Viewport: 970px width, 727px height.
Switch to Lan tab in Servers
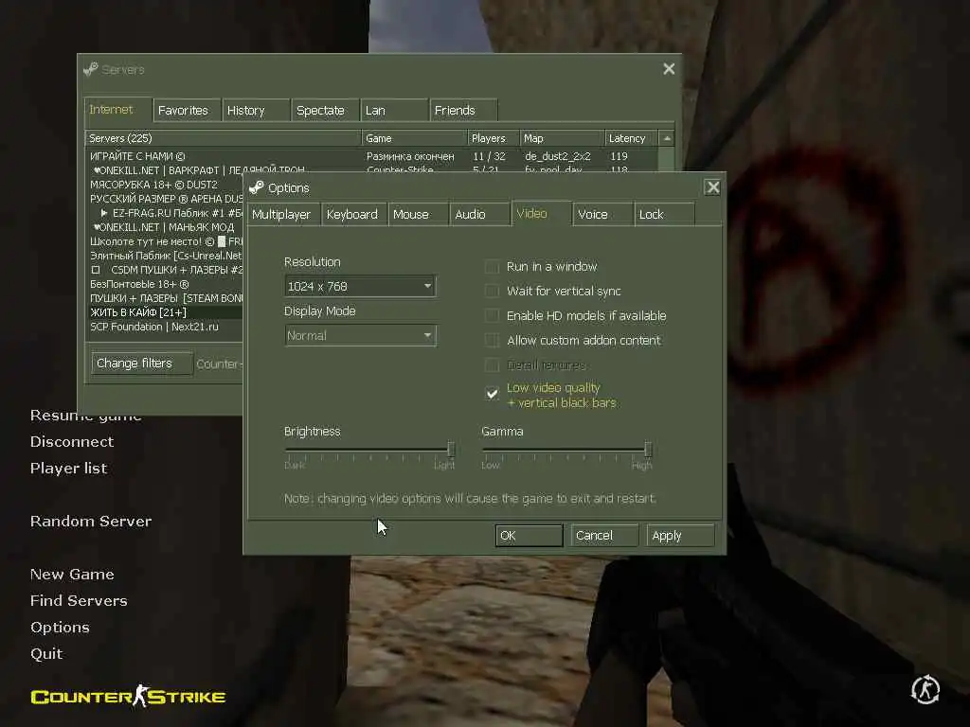(394, 110)
